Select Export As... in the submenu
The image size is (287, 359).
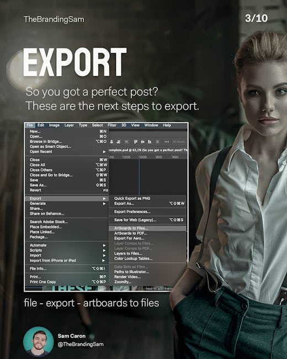[147, 204]
